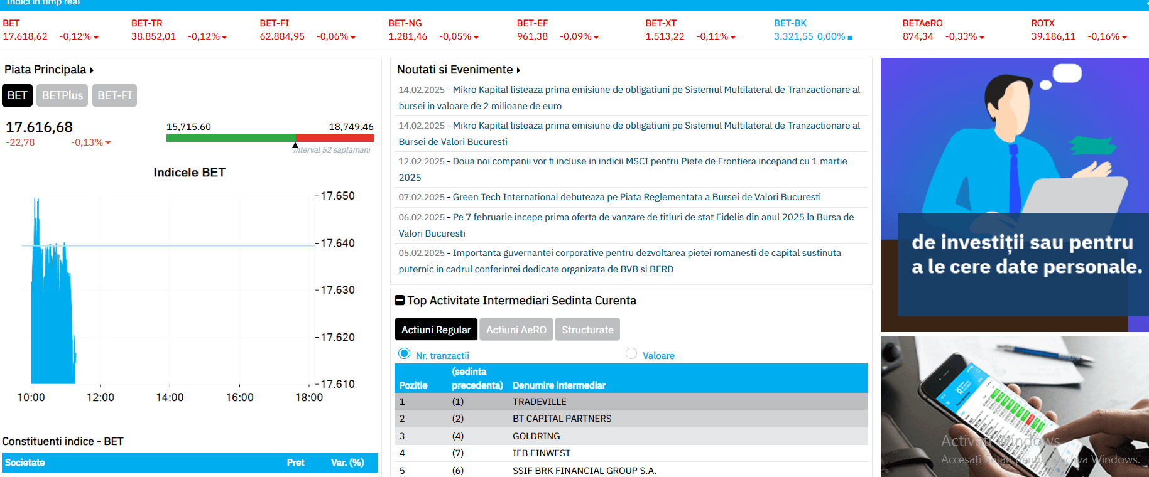Select the BT CAPITAL PARTNERS row
The height and width of the screenshot is (477, 1149).
(x=631, y=419)
